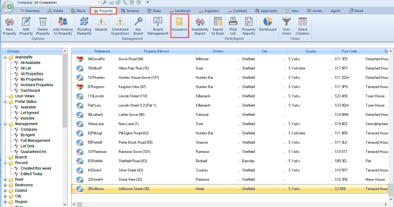The image size is (394, 207).
Task: Expand the Rent group
Action: point(5,180)
